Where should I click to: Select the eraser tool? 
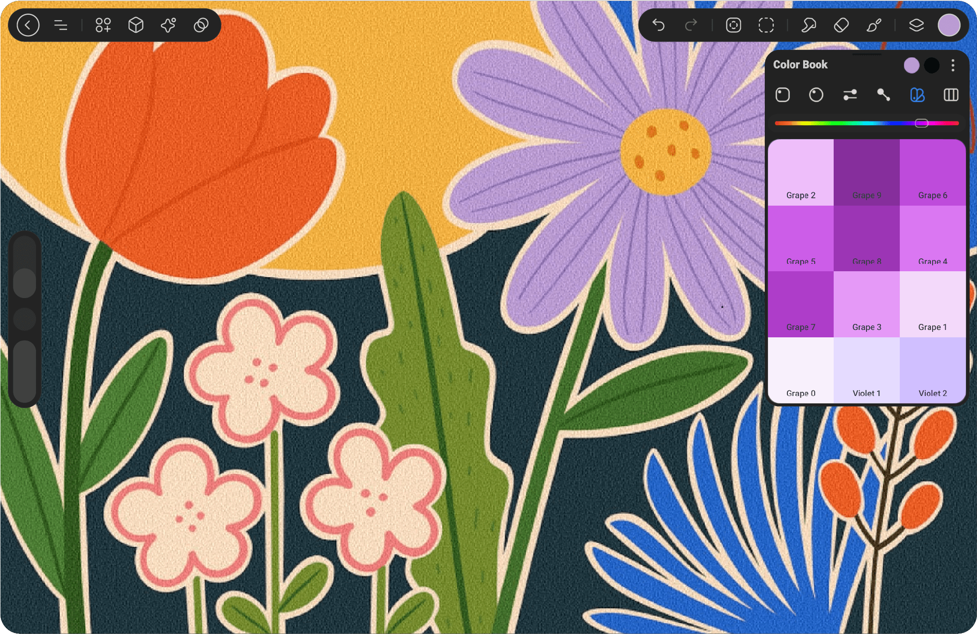(x=841, y=25)
